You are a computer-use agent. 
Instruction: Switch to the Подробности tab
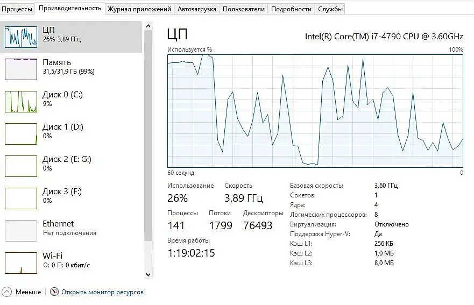pyautogui.click(x=291, y=9)
